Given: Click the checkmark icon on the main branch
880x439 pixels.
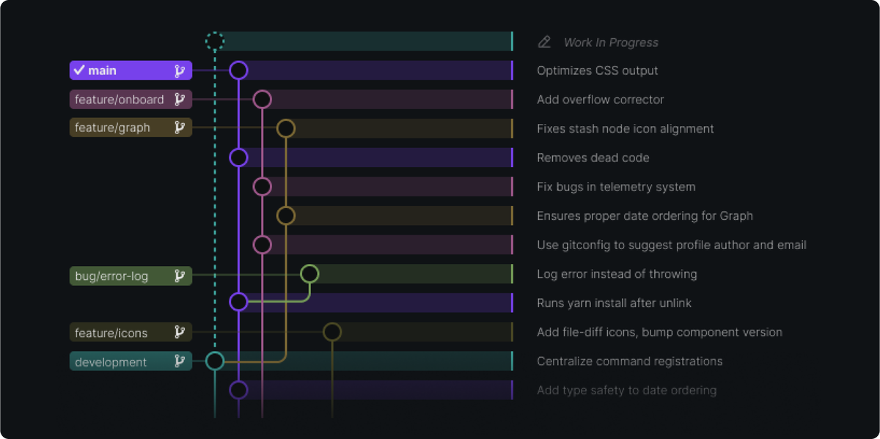Looking at the screenshot, I should pos(81,70).
